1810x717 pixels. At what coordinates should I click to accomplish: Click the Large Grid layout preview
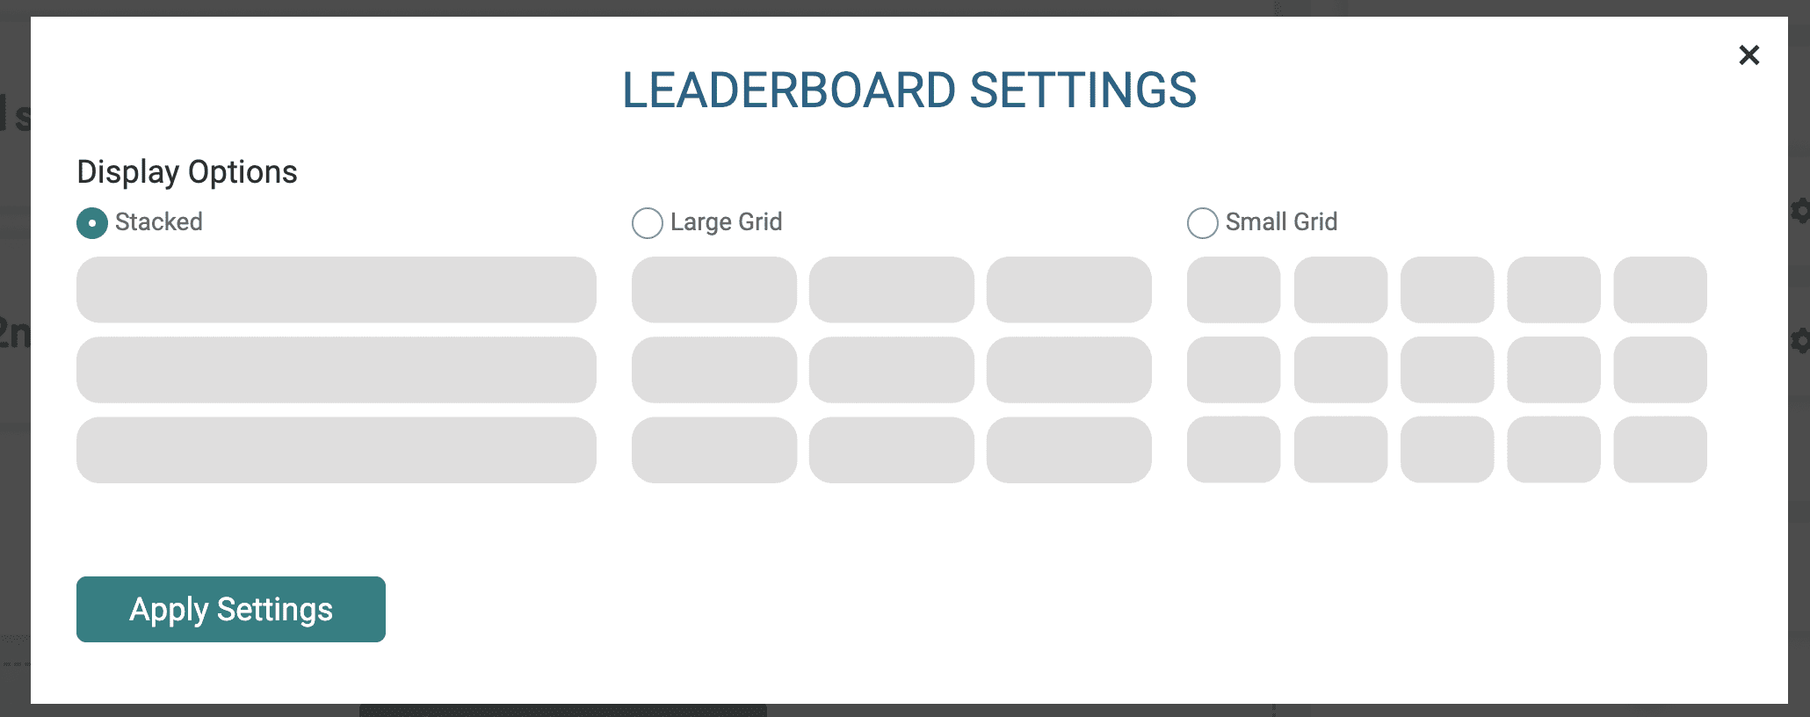click(892, 369)
